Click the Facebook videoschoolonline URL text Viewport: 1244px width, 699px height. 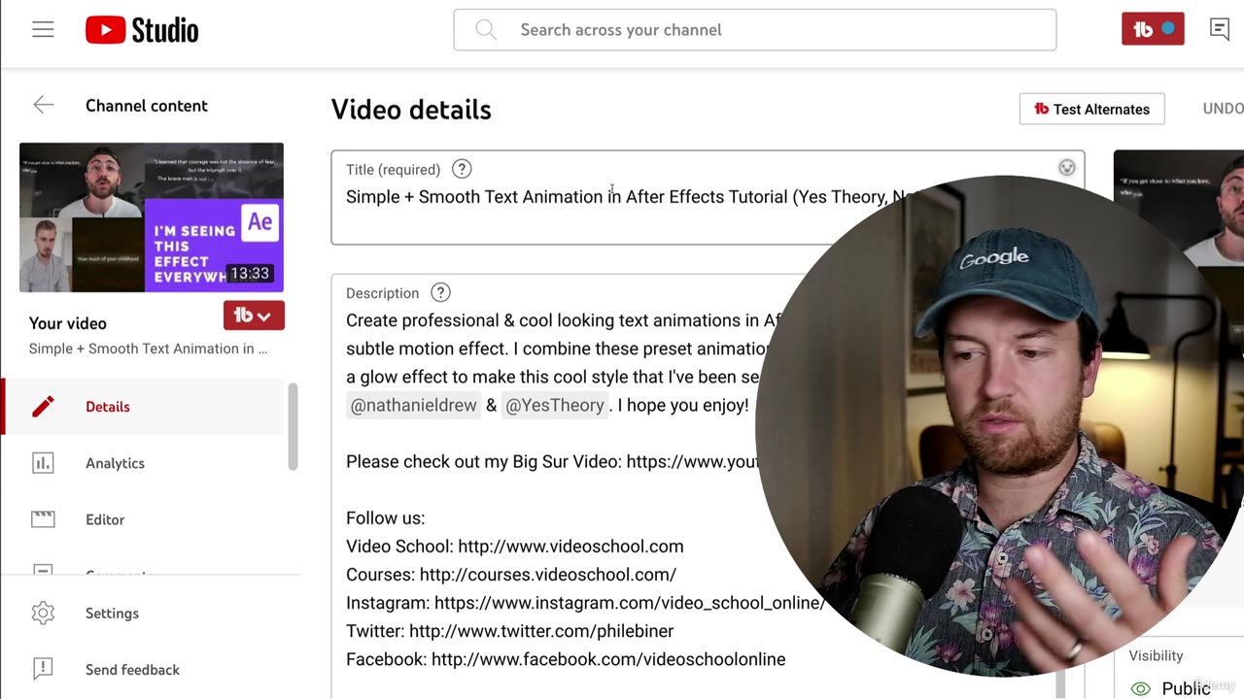[x=608, y=659]
